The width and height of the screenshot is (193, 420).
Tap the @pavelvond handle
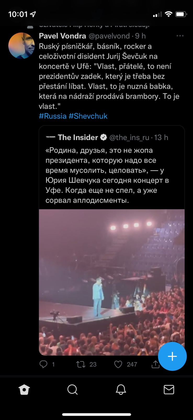(x=109, y=36)
